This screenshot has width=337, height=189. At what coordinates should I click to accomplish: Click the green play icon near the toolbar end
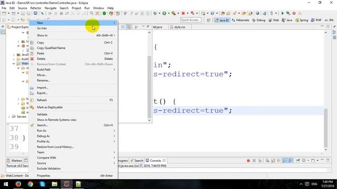[x=282, y=13]
